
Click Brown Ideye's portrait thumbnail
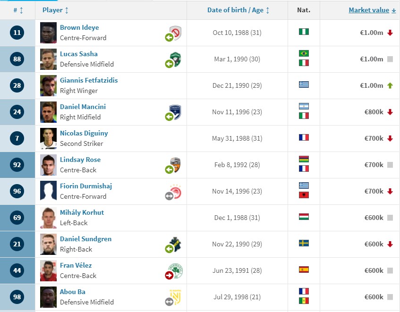[x=49, y=33]
